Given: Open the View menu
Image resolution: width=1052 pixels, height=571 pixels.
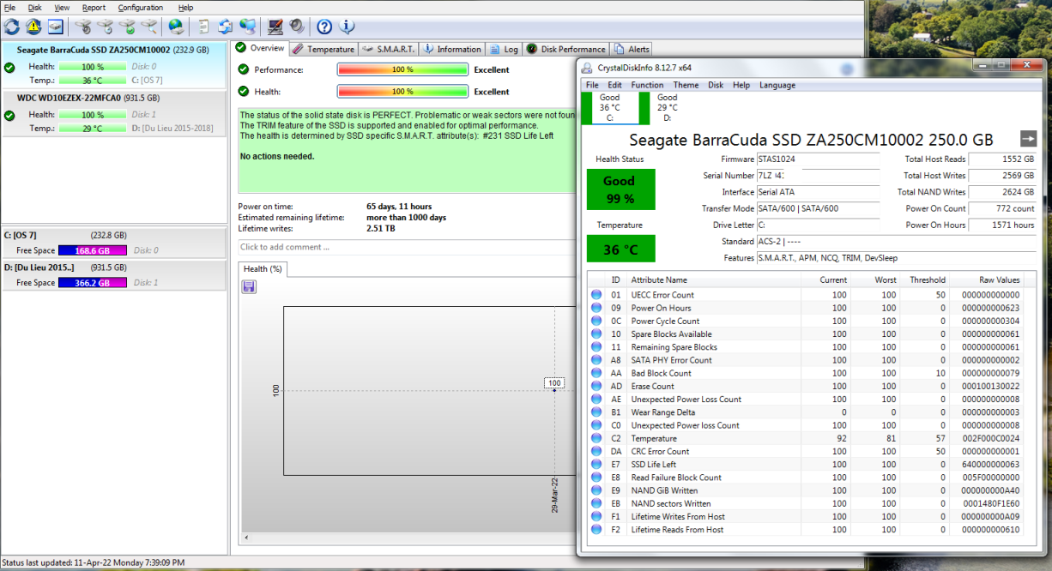Looking at the screenshot, I should [x=62, y=7].
